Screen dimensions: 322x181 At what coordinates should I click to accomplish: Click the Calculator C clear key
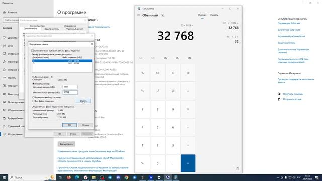click(173, 73)
